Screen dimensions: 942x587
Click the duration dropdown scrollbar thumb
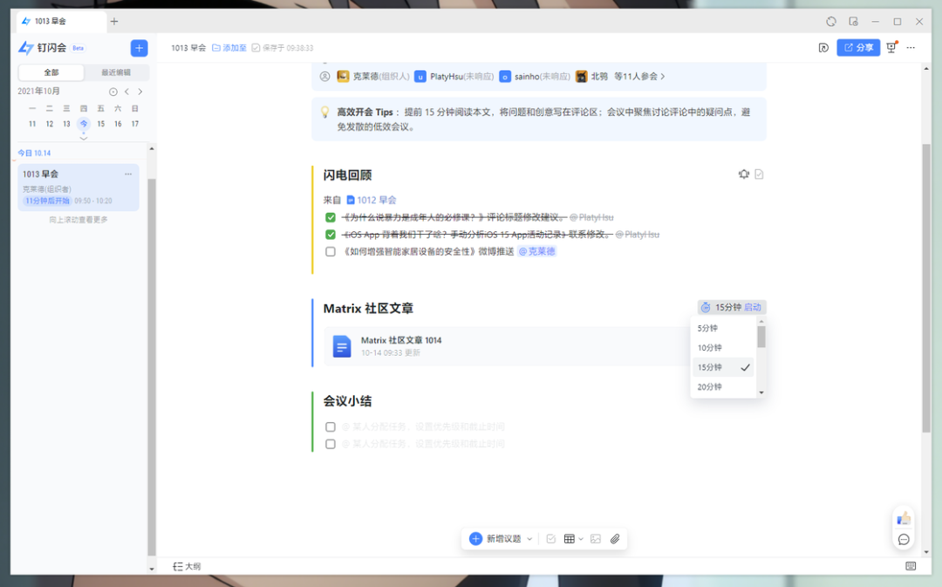pyautogui.click(x=761, y=337)
